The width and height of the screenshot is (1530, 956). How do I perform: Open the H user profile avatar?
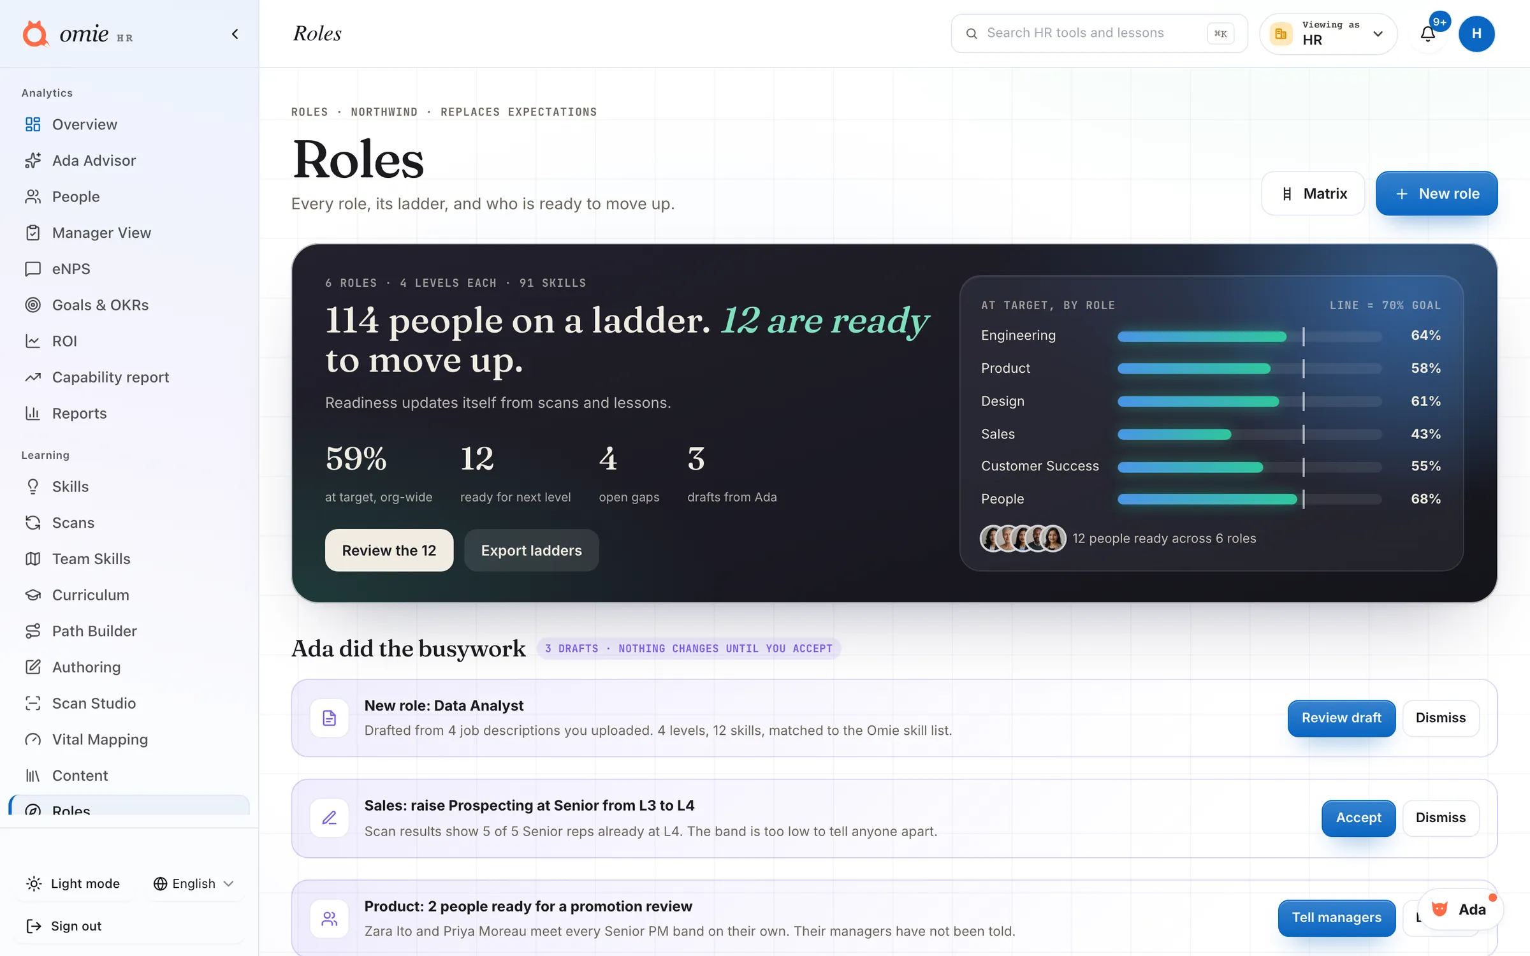pos(1476,34)
